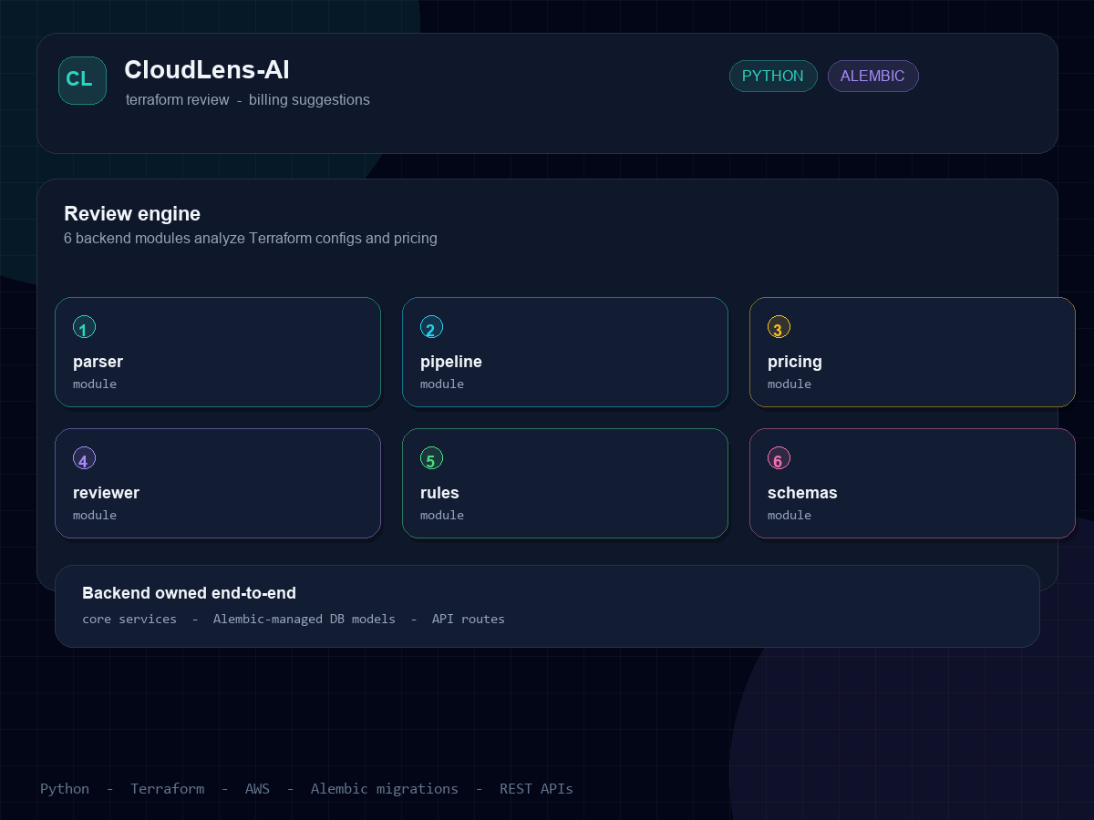1094x820 pixels.
Task: Select the rules module name
Action: 439,493
